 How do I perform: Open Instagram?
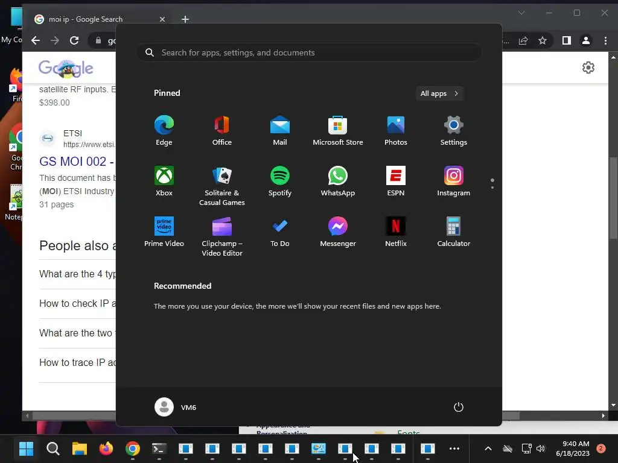pos(454,181)
